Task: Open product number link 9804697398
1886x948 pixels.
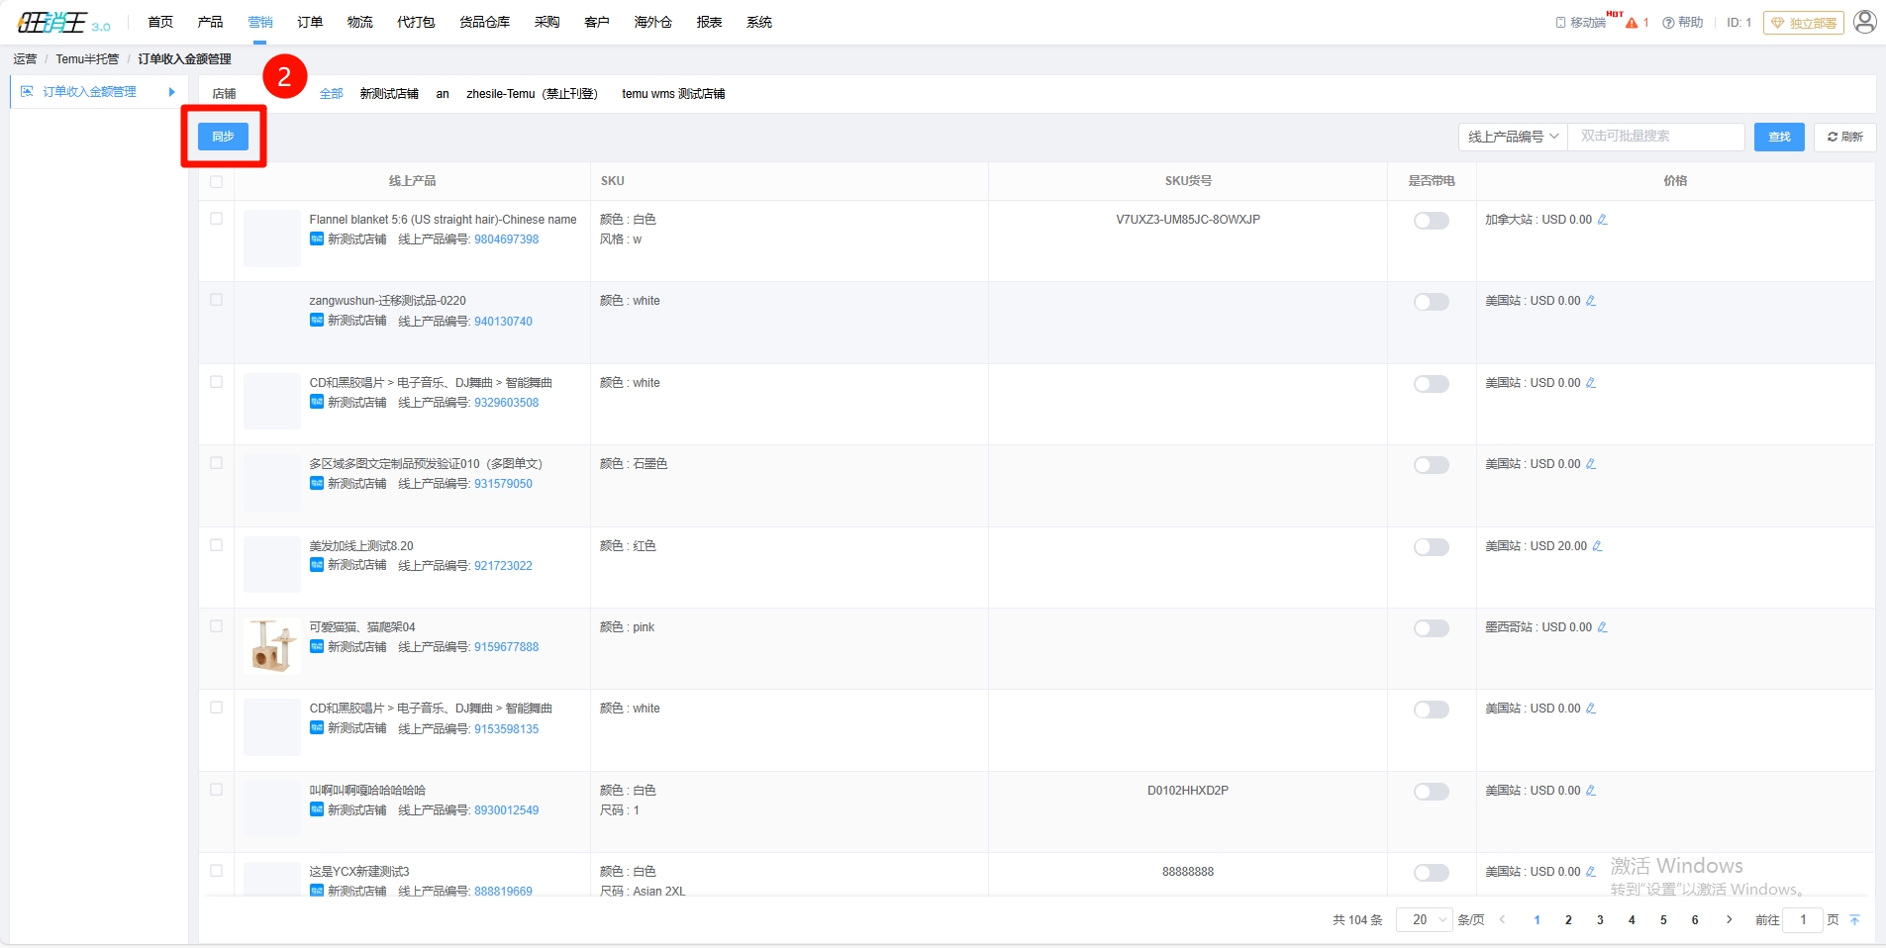Action: 506,239
